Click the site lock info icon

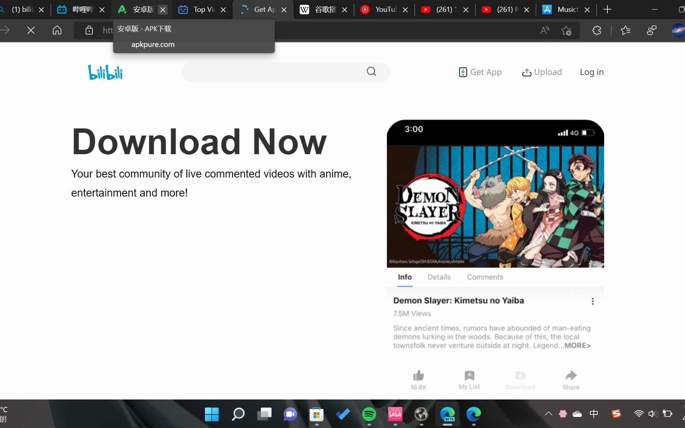89,30
